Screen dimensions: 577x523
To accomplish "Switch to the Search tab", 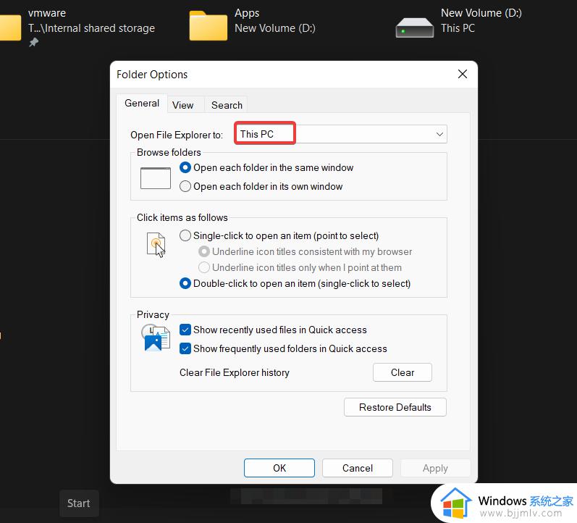I will (x=227, y=105).
